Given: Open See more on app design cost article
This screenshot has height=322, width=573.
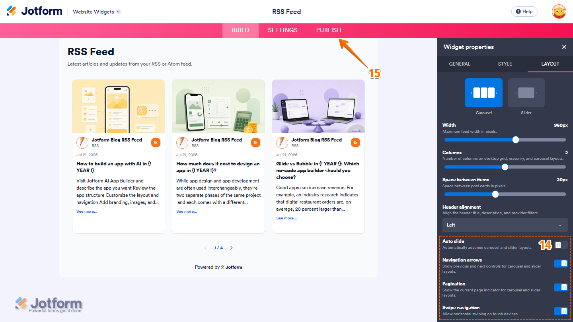Looking at the screenshot, I should pyautogui.click(x=187, y=211).
